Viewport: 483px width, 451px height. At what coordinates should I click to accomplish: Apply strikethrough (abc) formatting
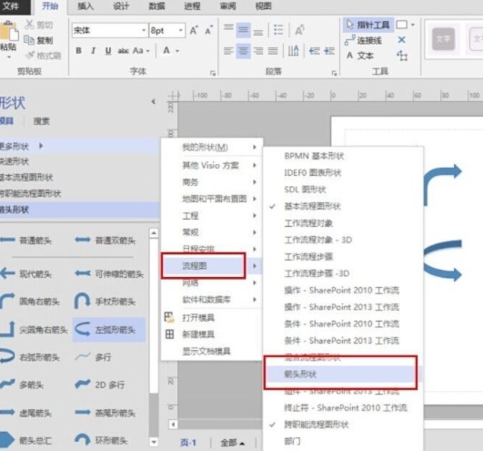point(123,50)
